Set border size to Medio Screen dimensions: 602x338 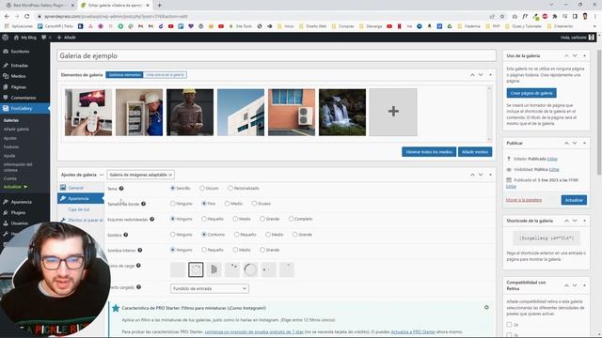point(228,204)
